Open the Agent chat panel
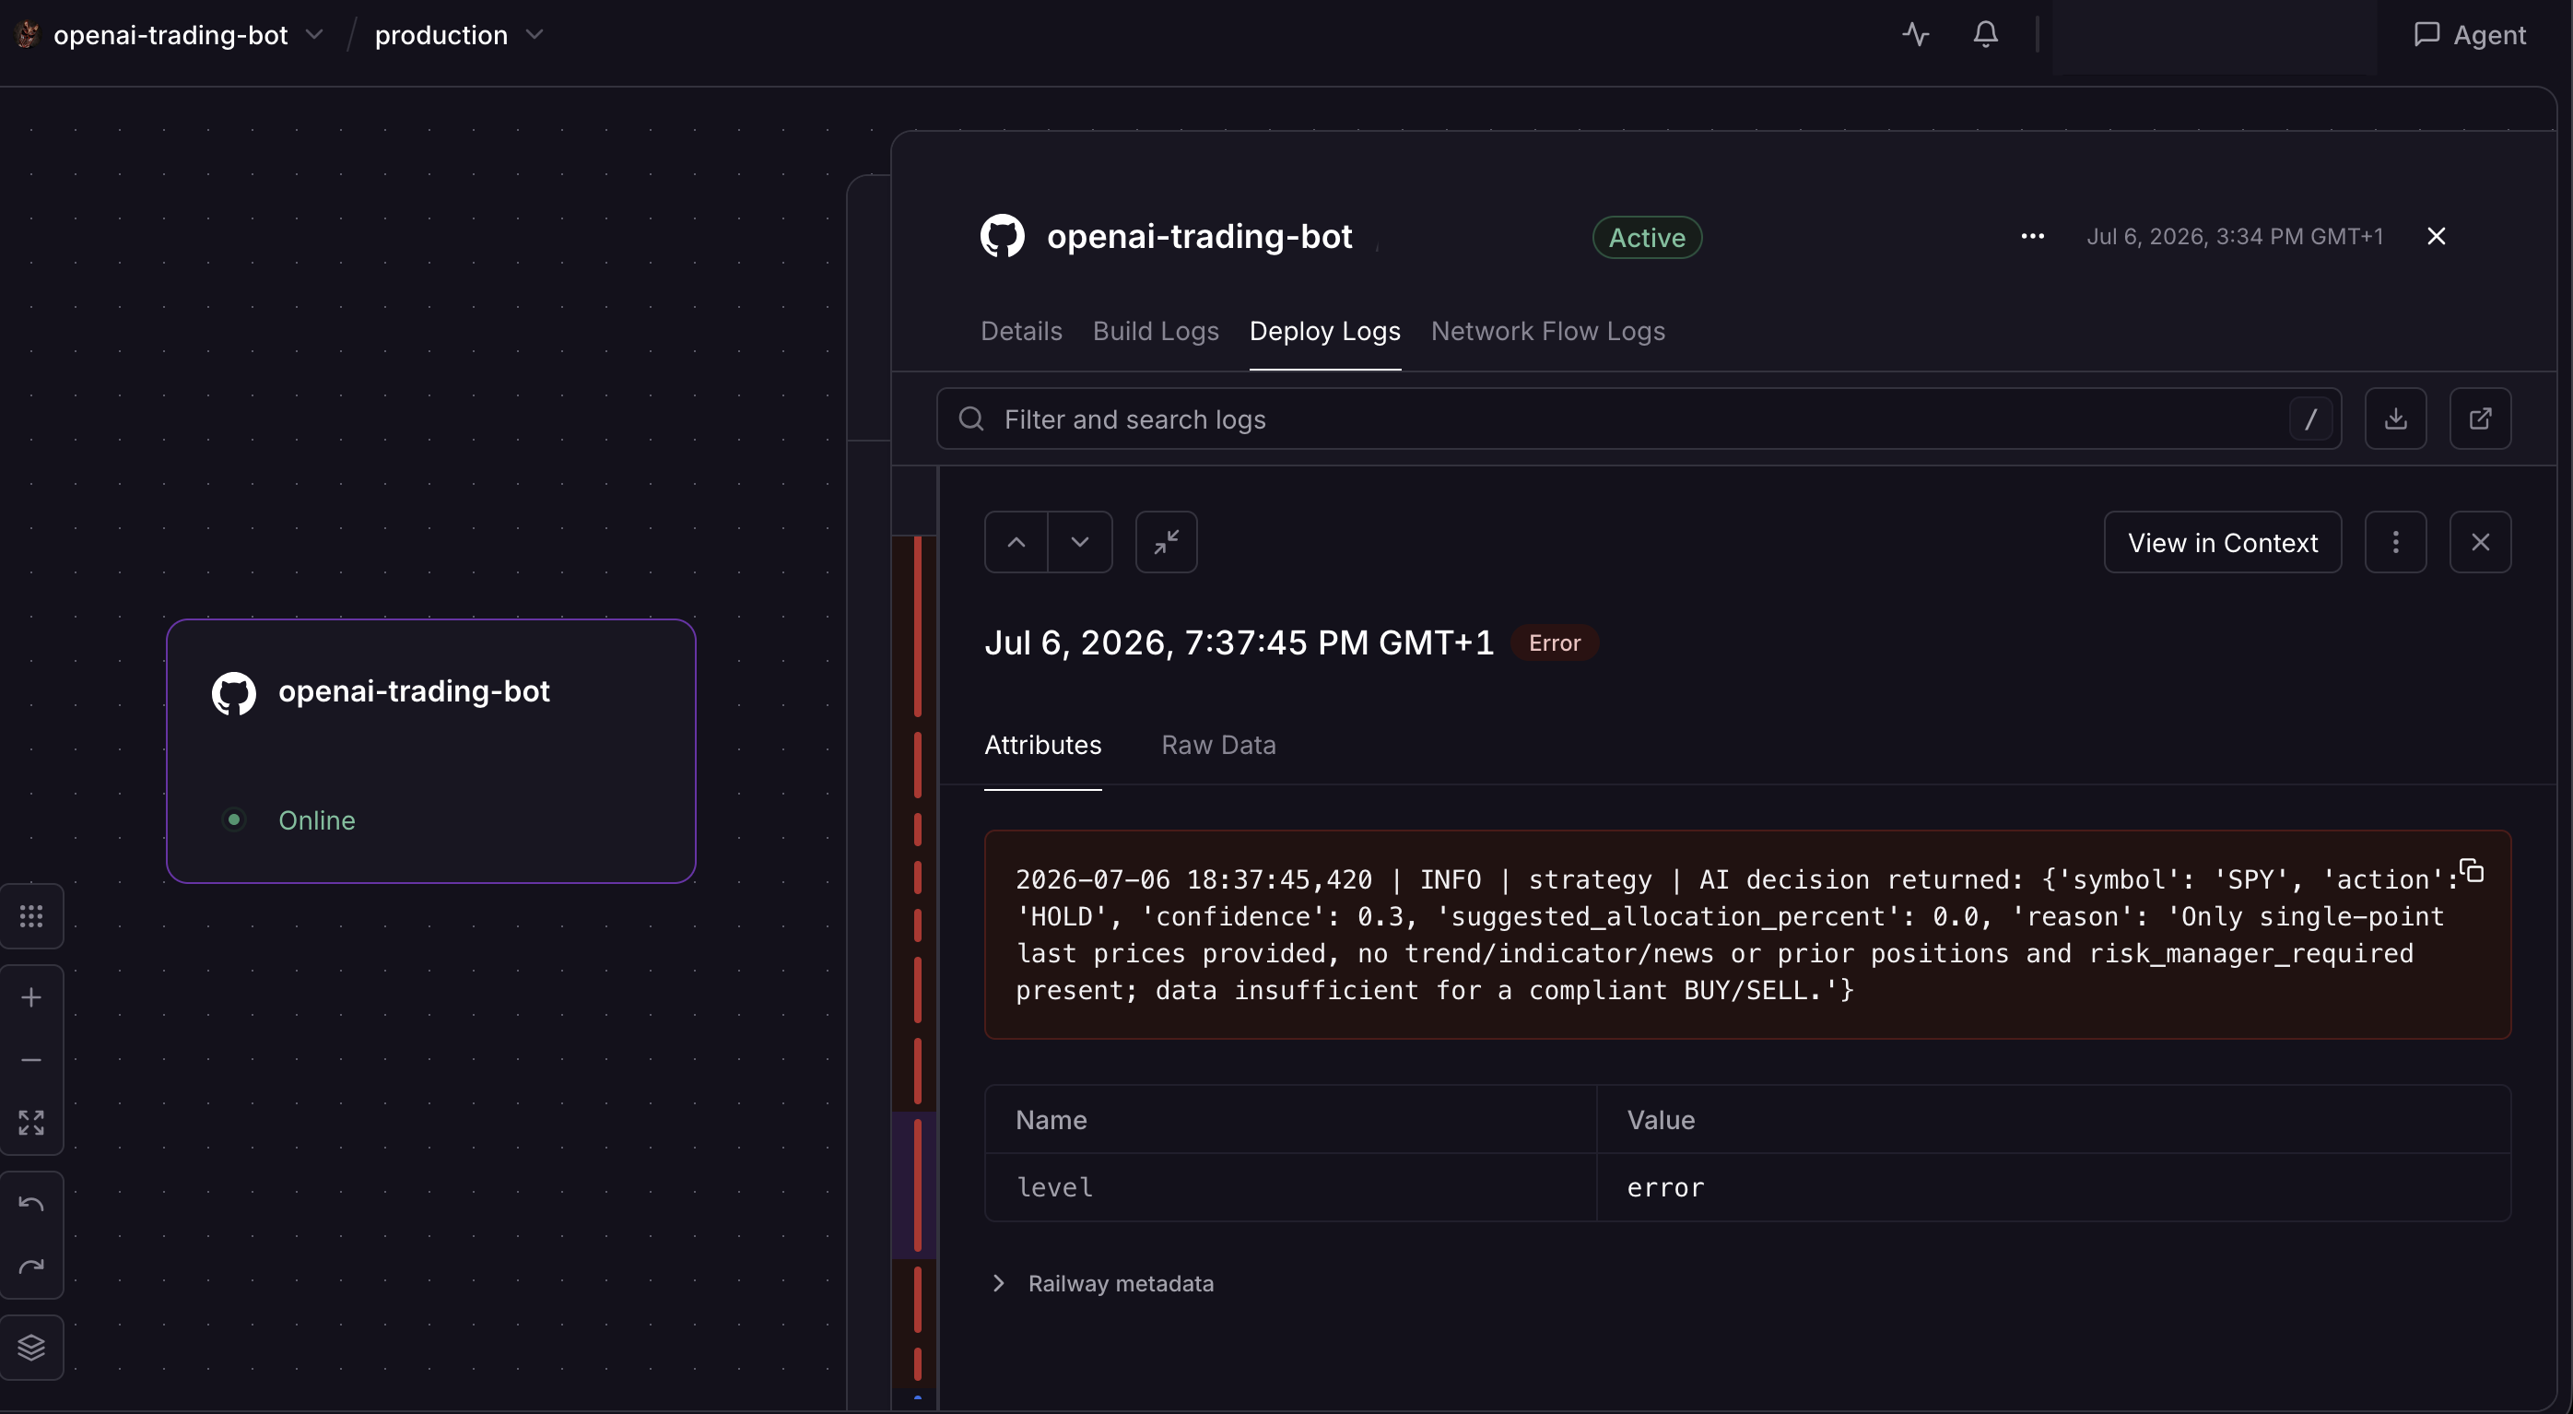 (2469, 35)
